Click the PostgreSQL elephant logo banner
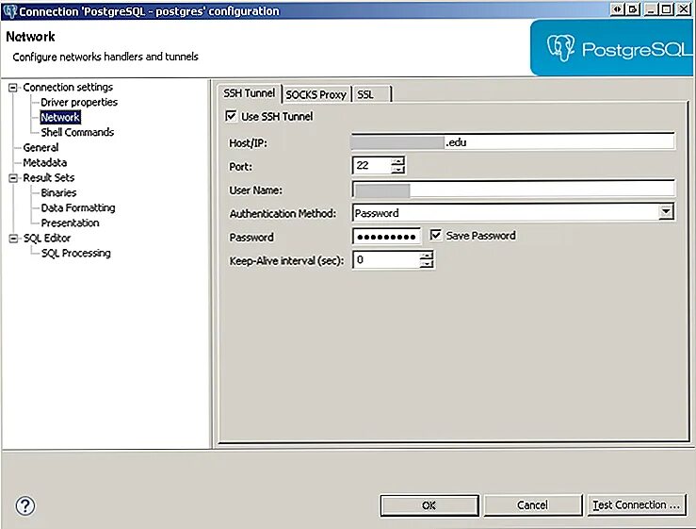Viewport: 696px width, 529px height. tap(611, 48)
